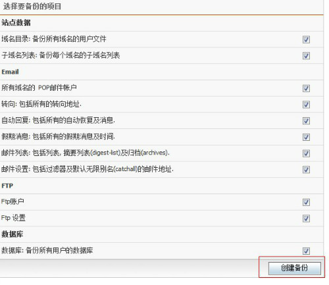The height and width of the screenshot is (285, 329).
Task: Select the Email section header
Action: [10, 72]
